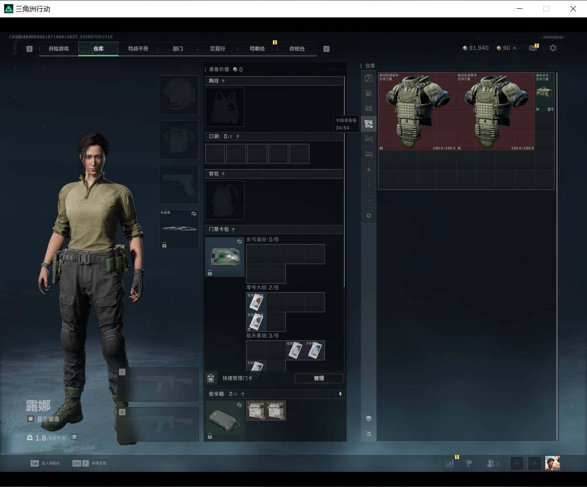Click the plus next to gold currency 90
The width and height of the screenshot is (587, 487).
(515, 48)
